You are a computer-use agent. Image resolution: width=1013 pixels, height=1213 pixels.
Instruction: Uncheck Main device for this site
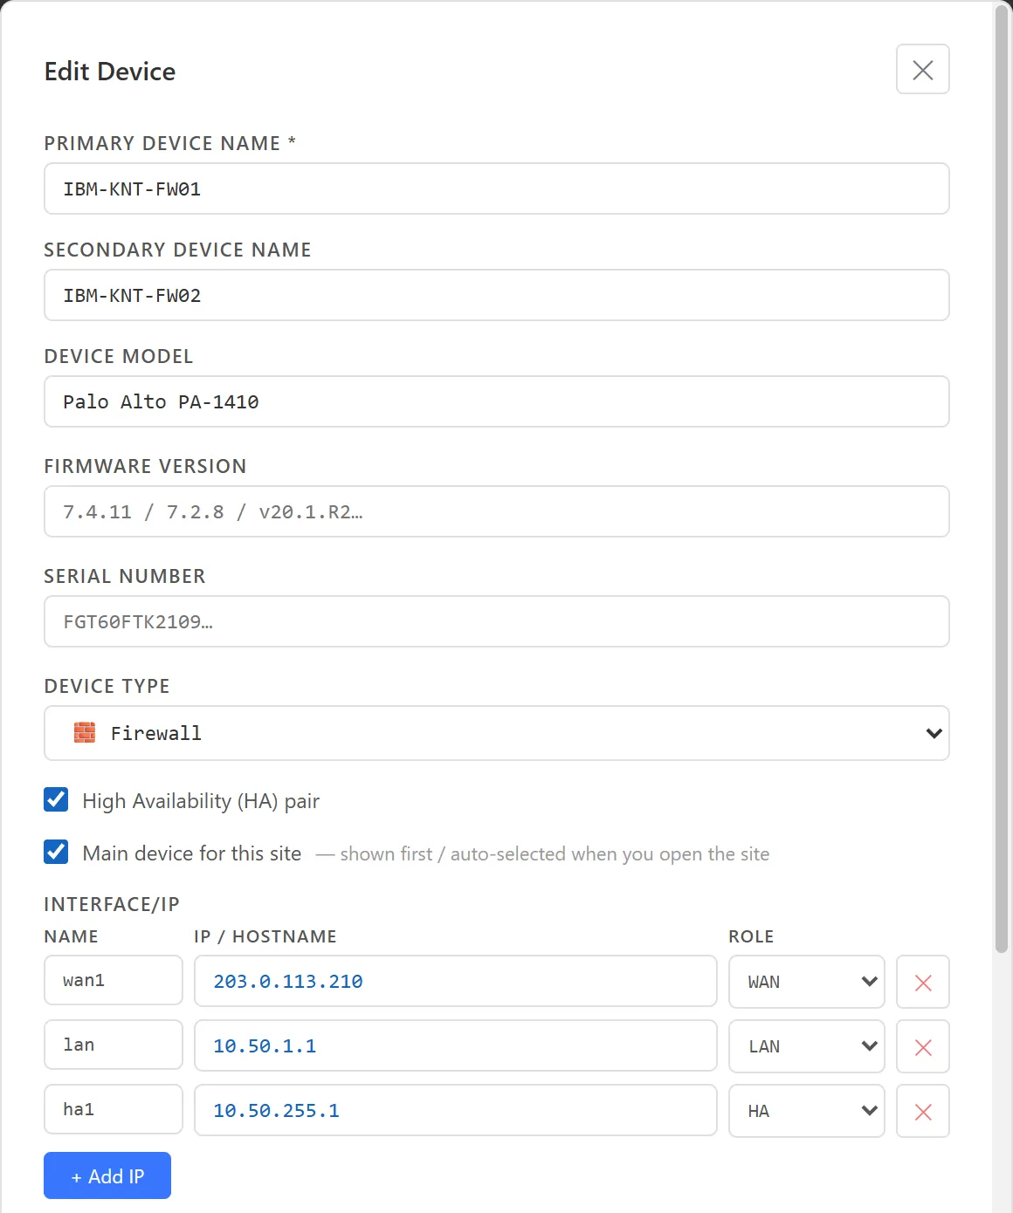tap(56, 852)
